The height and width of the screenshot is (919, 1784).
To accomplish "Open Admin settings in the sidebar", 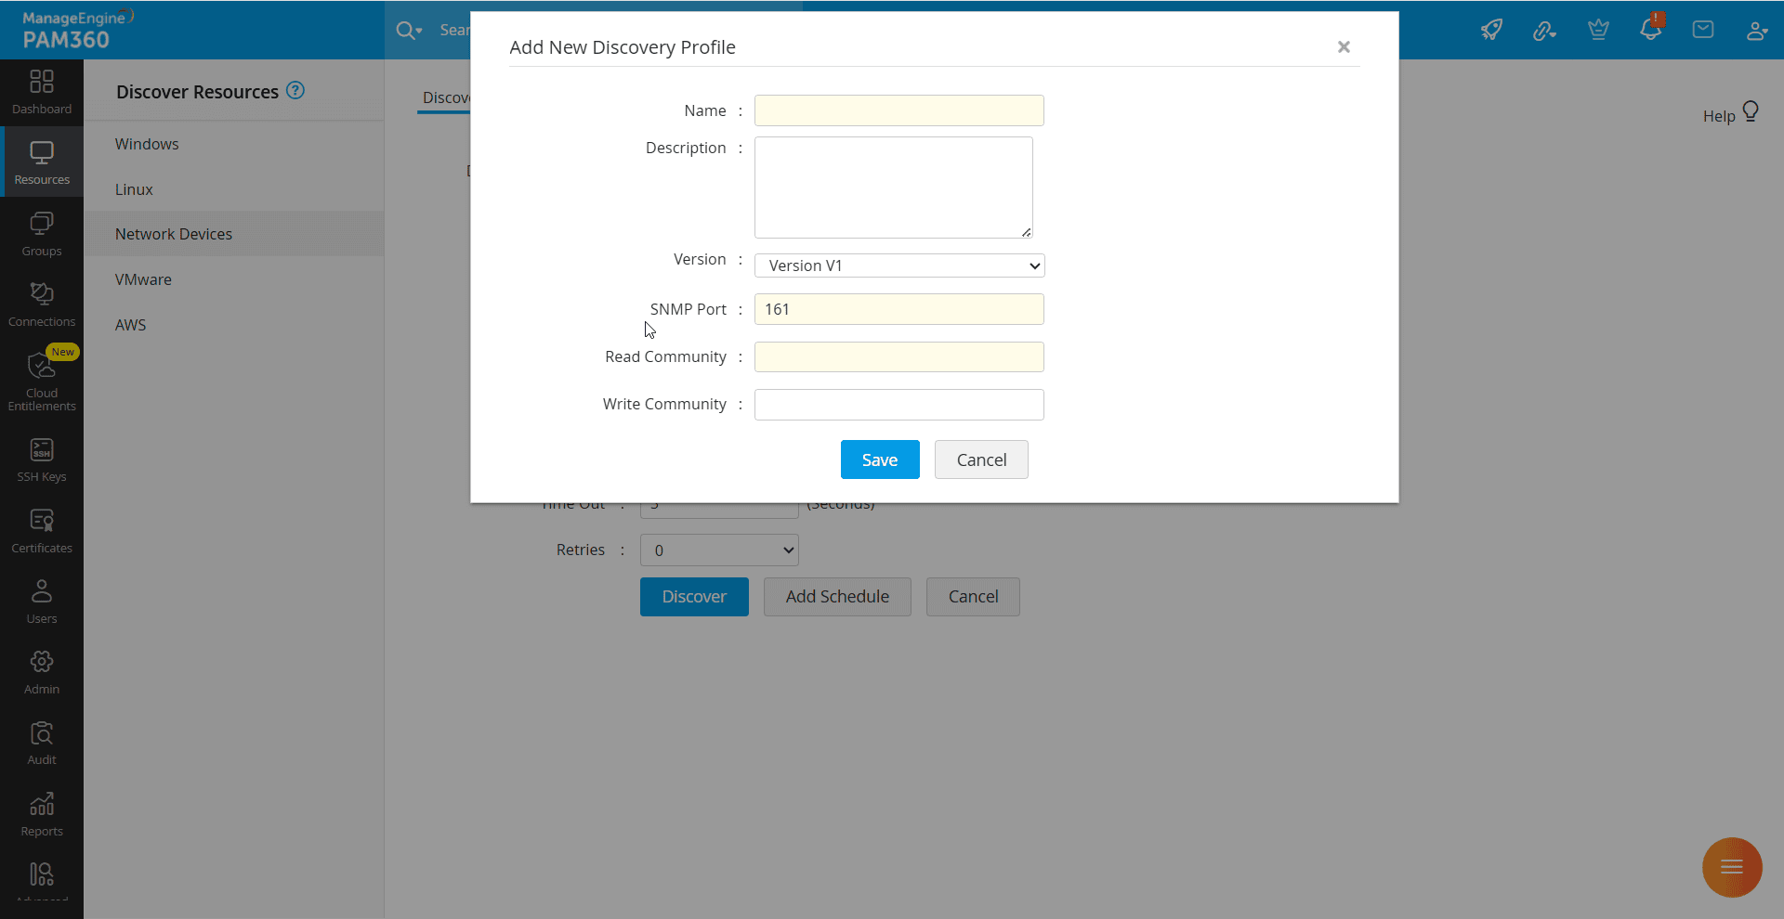I will [x=42, y=672].
